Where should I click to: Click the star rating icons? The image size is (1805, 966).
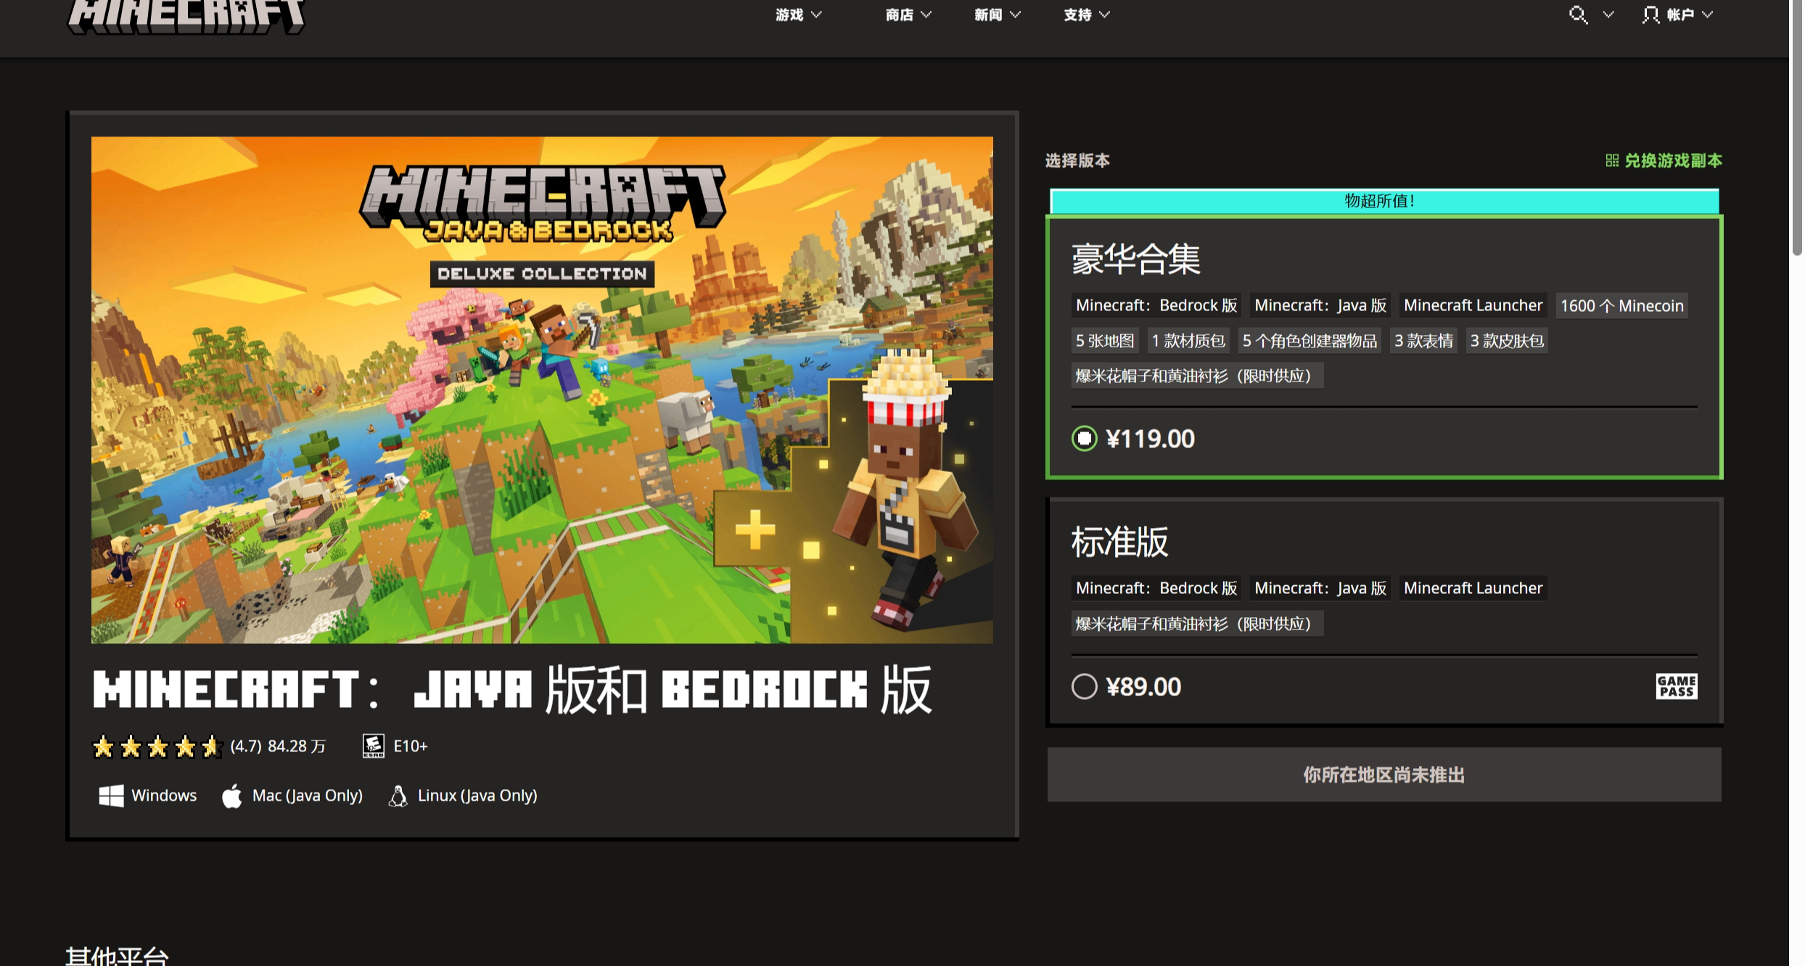coord(157,746)
